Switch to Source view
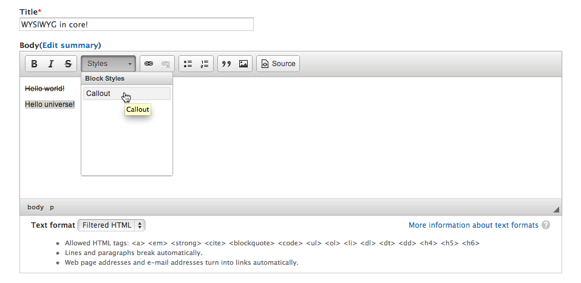581x283 pixels. pos(278,64)
